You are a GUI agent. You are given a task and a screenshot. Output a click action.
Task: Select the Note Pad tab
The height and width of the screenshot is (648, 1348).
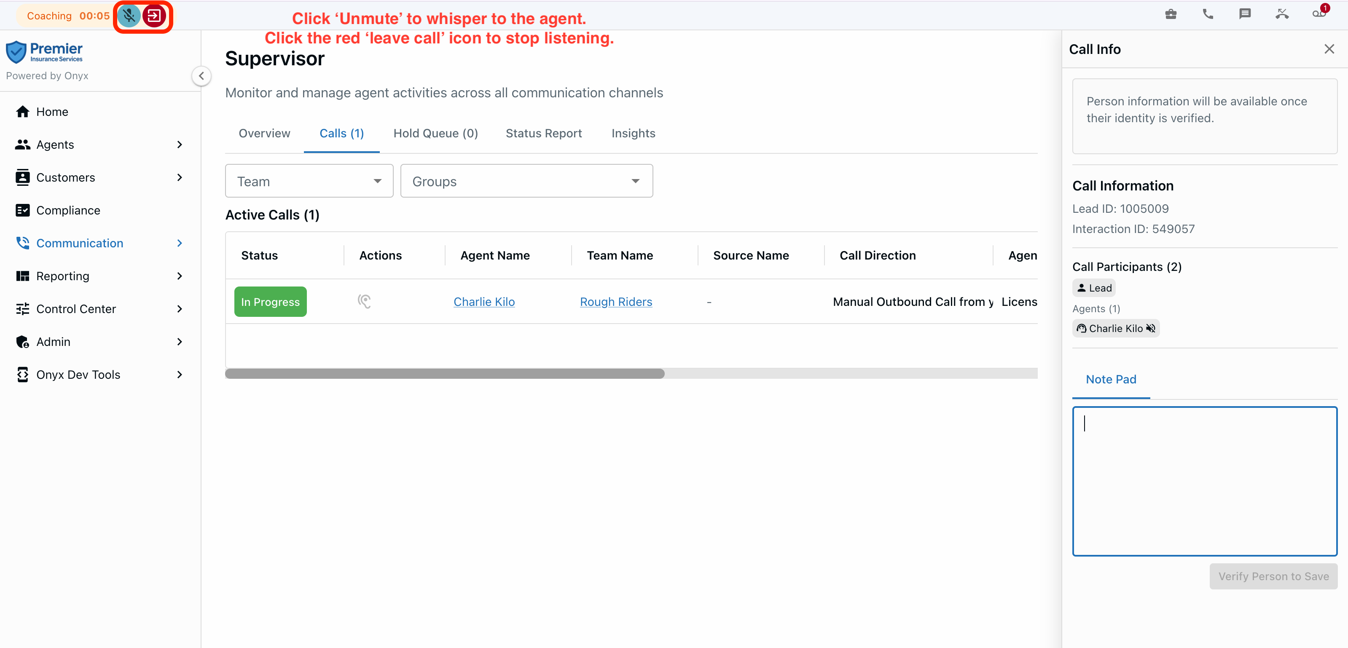click(x=1111, y=379)
